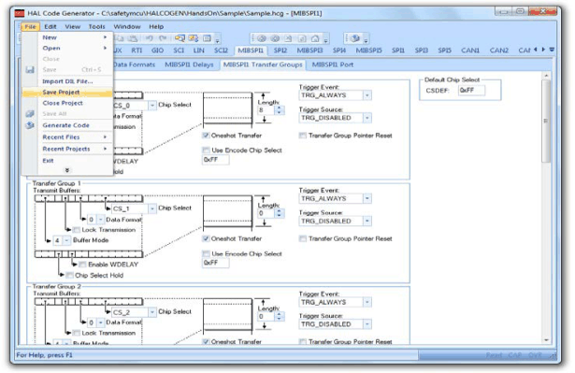Click Exit in the File menu

[x=67, y=161]
